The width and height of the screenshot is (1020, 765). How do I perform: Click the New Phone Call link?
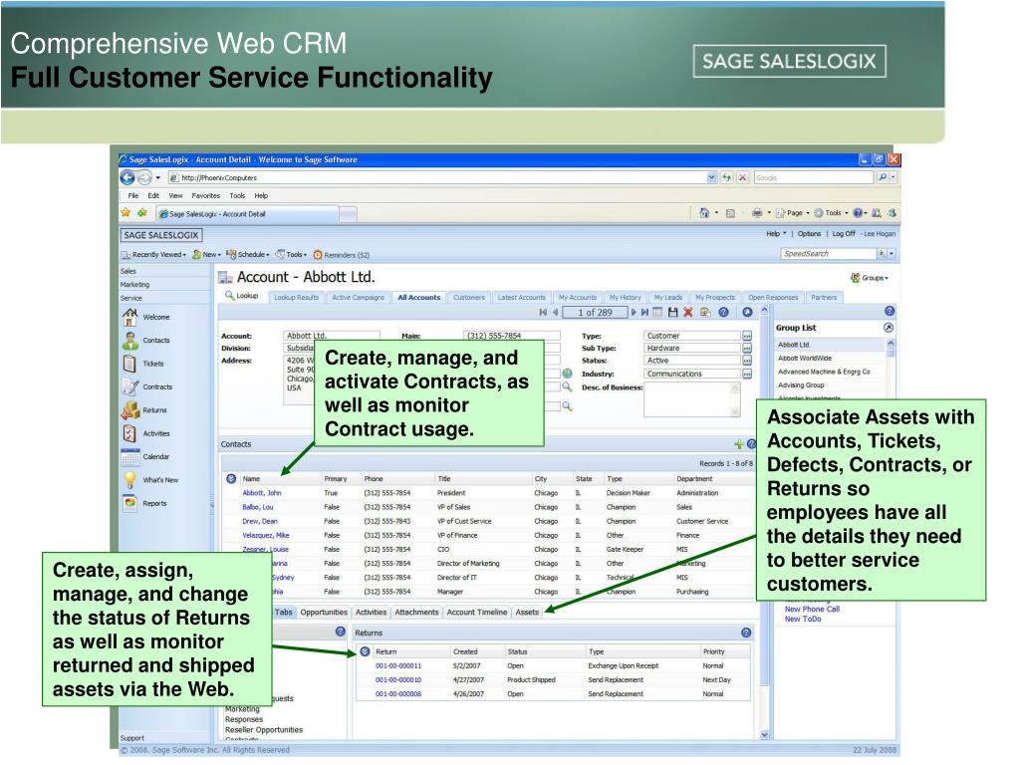click(813, 610)
